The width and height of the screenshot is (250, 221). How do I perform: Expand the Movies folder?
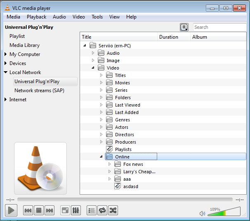pos(101,83)
